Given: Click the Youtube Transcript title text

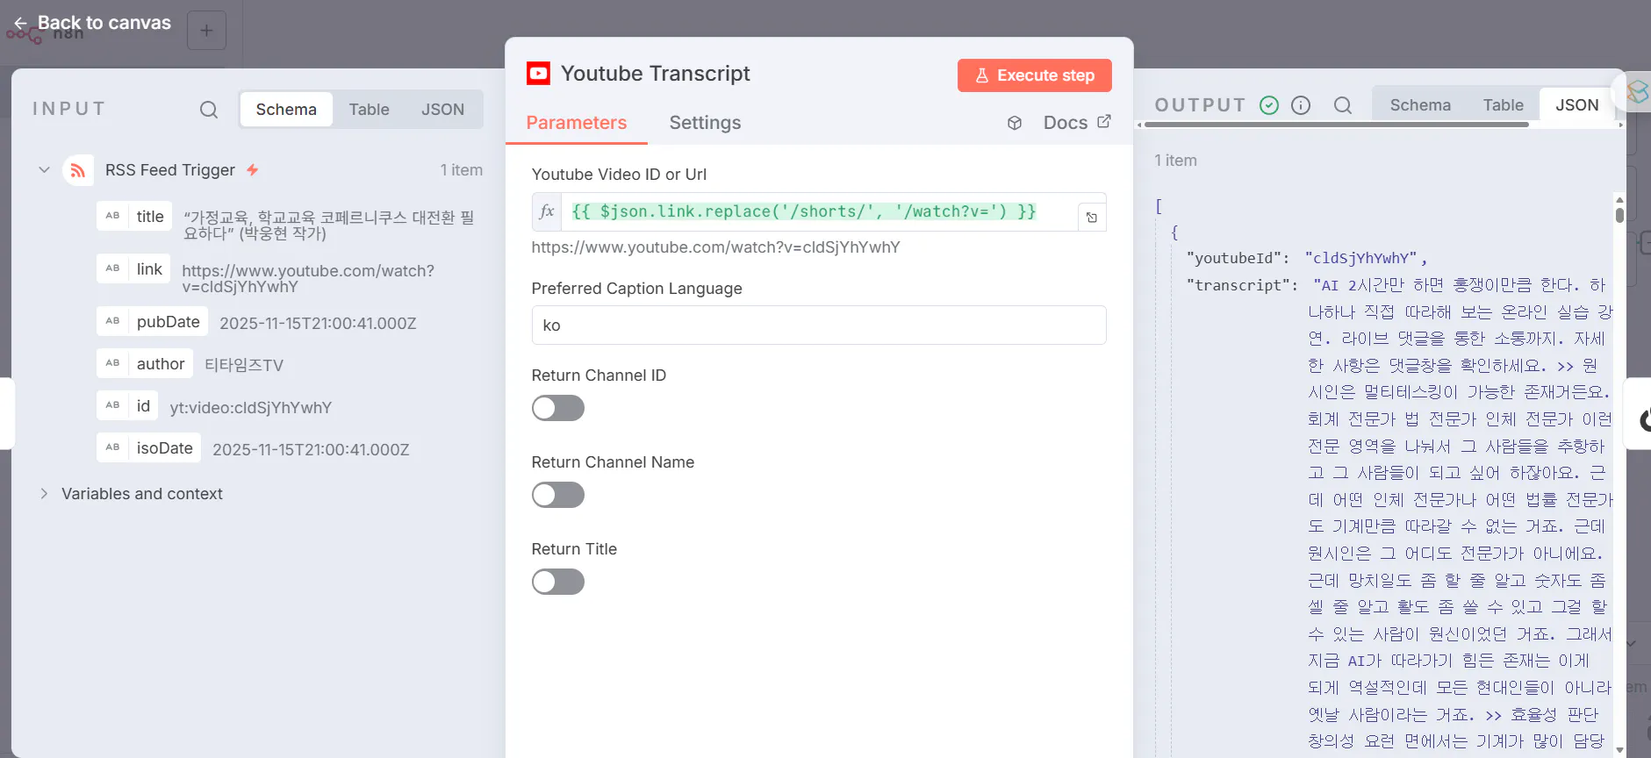Looking at the screenshot, I should point(656,74).
